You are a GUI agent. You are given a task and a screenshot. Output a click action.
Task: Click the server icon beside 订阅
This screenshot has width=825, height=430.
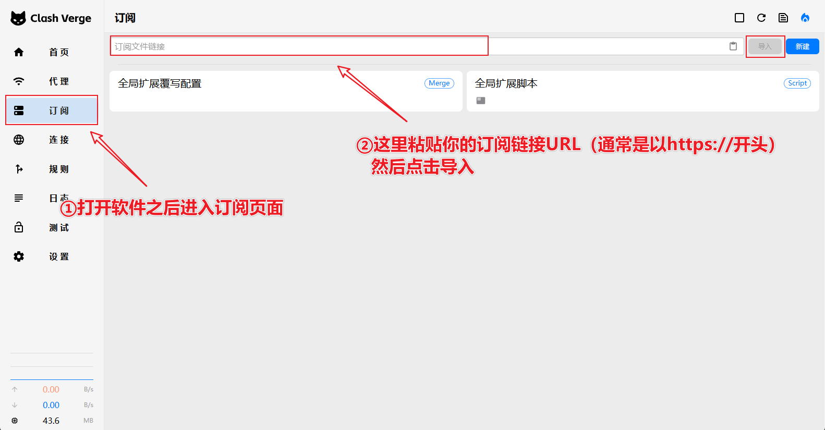pos(19,110)
